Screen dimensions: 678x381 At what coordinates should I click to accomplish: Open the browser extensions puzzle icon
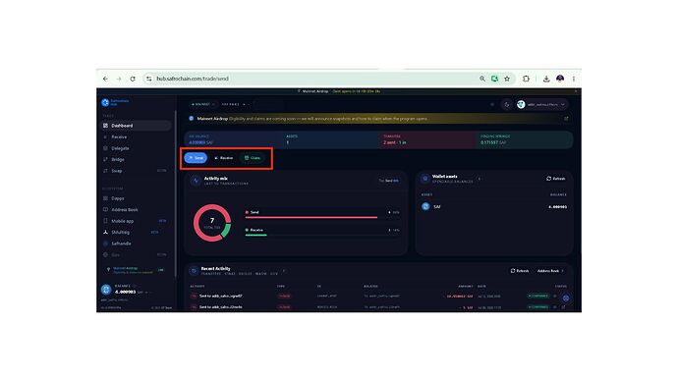tap(526, 79)
